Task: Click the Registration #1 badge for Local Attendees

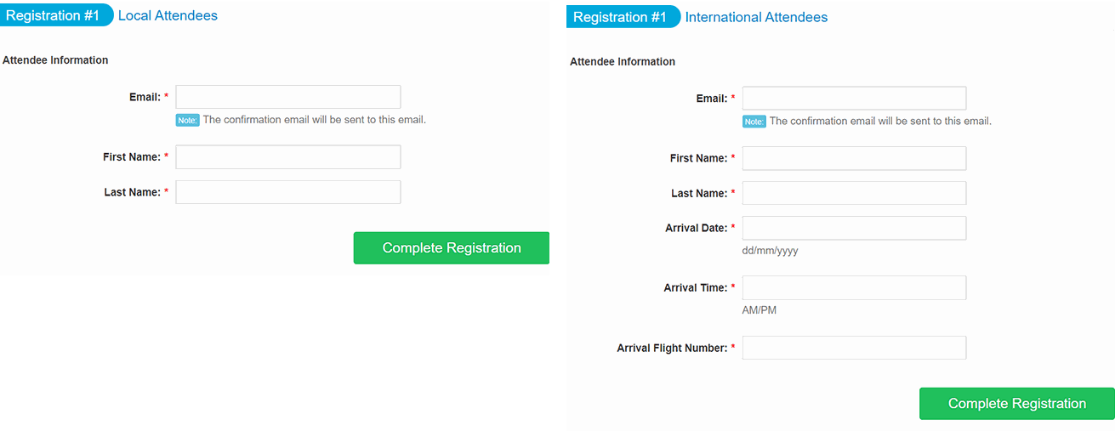Action: tap(56, 15)
